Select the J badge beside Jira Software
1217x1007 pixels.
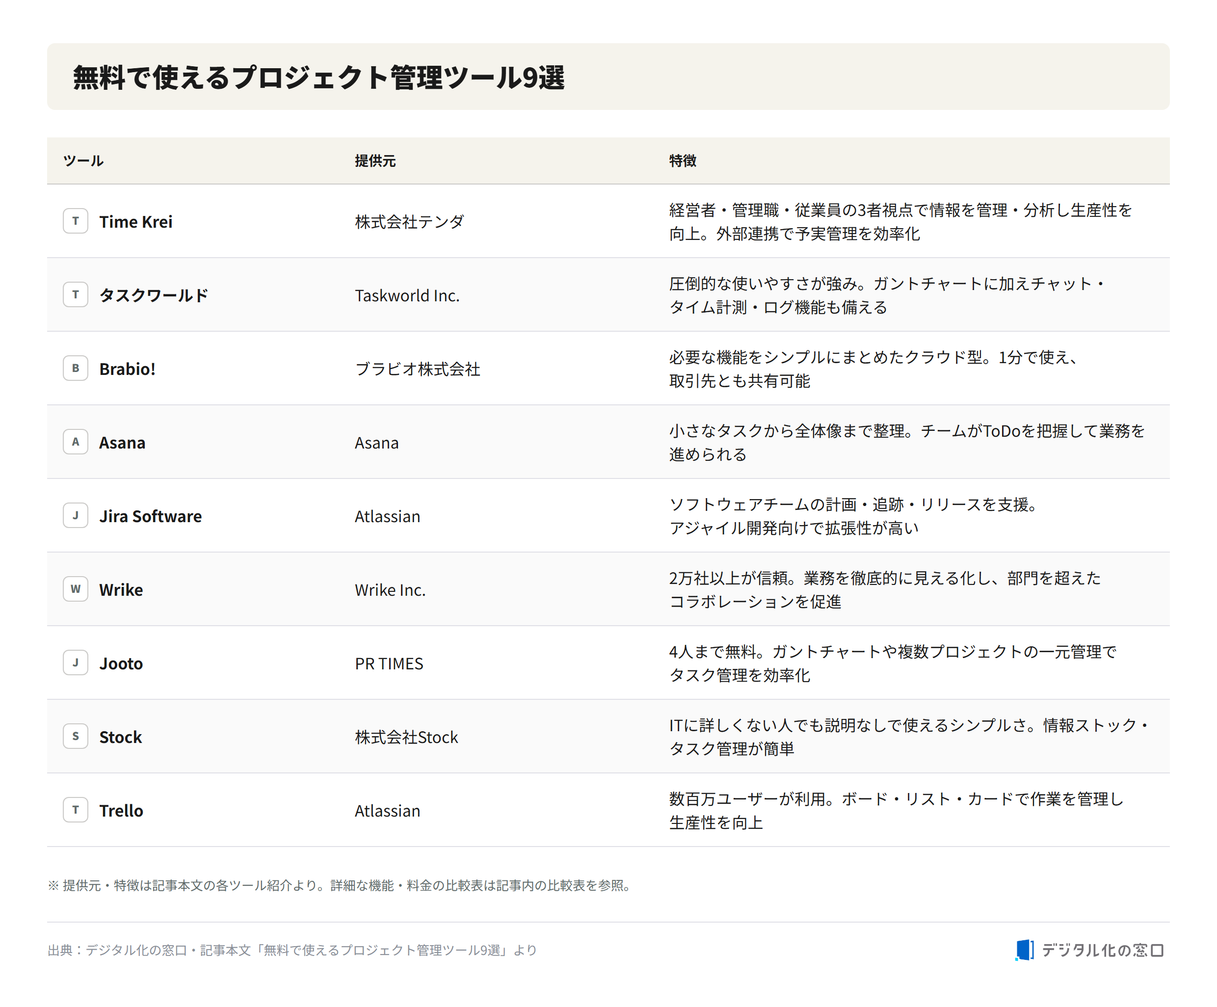click(x=76, y=515)
